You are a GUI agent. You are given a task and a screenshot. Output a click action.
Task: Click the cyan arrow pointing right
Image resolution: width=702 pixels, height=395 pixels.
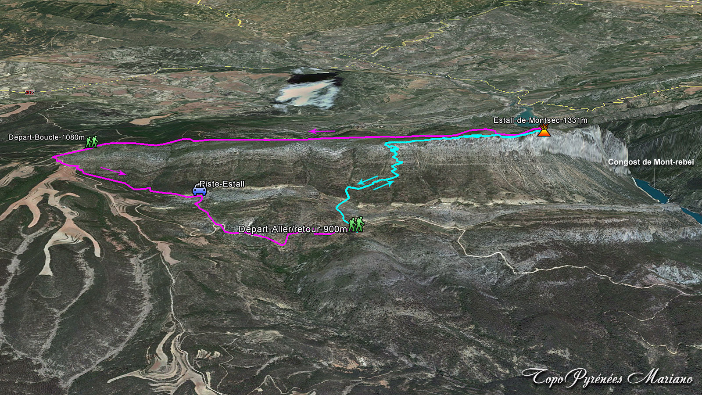tap(383, 185)
